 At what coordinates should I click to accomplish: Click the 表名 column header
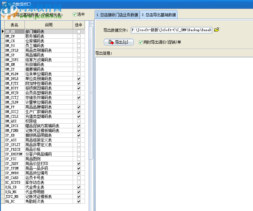(x=14, y=25)
